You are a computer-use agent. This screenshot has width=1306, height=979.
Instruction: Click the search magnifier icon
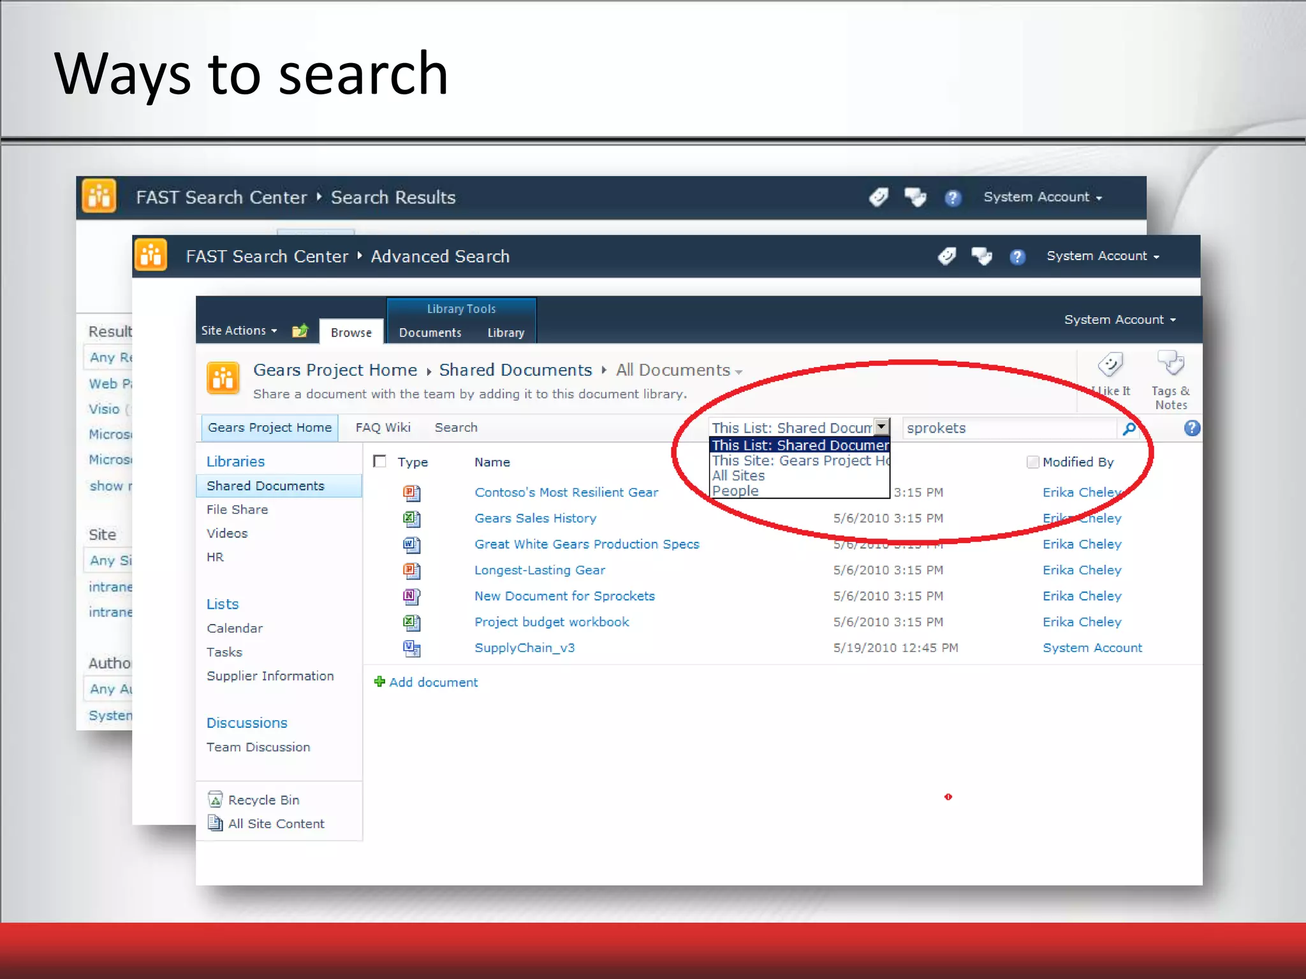(1129, 428)
